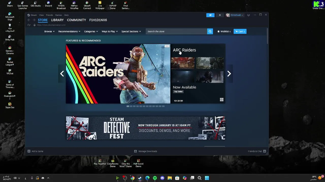Go forward using the Steam forward arrow
Image resolution: width=325 pixels, height=182 pixels.
[x=34, y=20]
